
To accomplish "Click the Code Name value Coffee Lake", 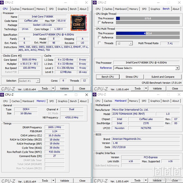I will click(x=31, y=21).
